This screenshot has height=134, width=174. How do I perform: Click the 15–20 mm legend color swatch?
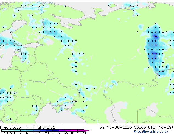pos(43,130)
